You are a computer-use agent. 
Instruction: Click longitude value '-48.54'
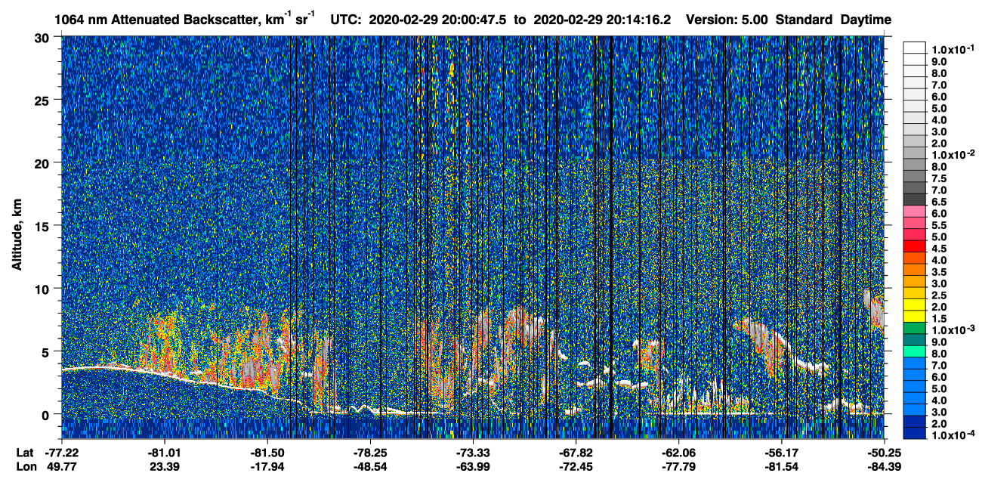[369, 466]
